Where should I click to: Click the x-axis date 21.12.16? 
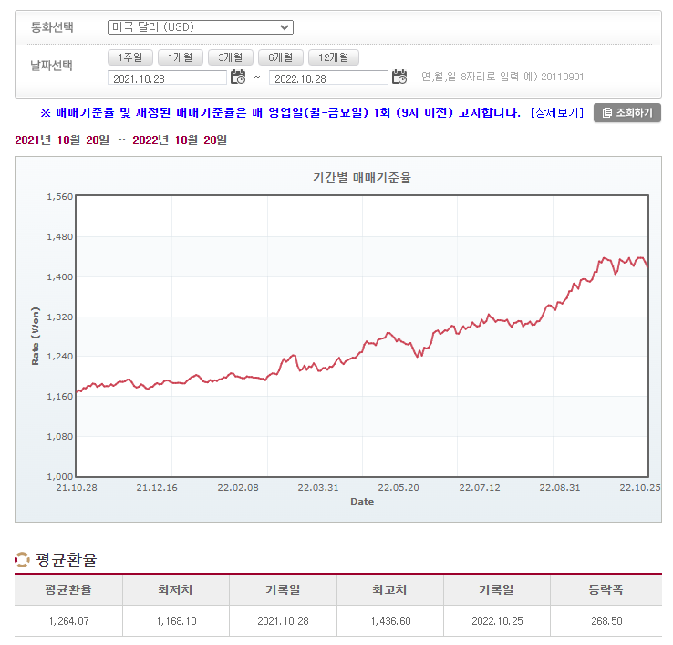tap(157, 488)
